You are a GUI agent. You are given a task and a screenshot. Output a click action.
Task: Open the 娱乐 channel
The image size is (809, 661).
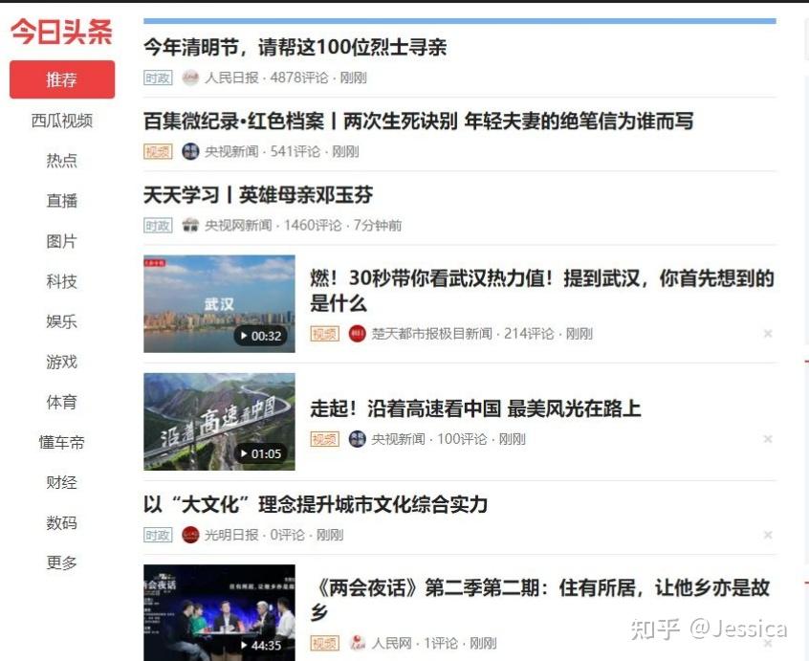[x=62, y=321]
